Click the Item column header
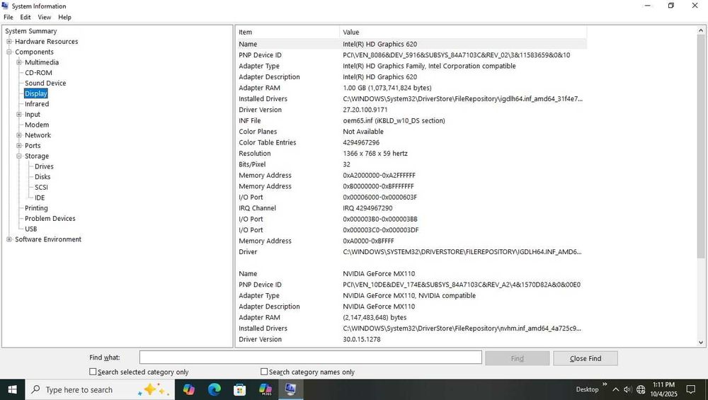Viewport: 708px width, 400px height. click(287, 32)
